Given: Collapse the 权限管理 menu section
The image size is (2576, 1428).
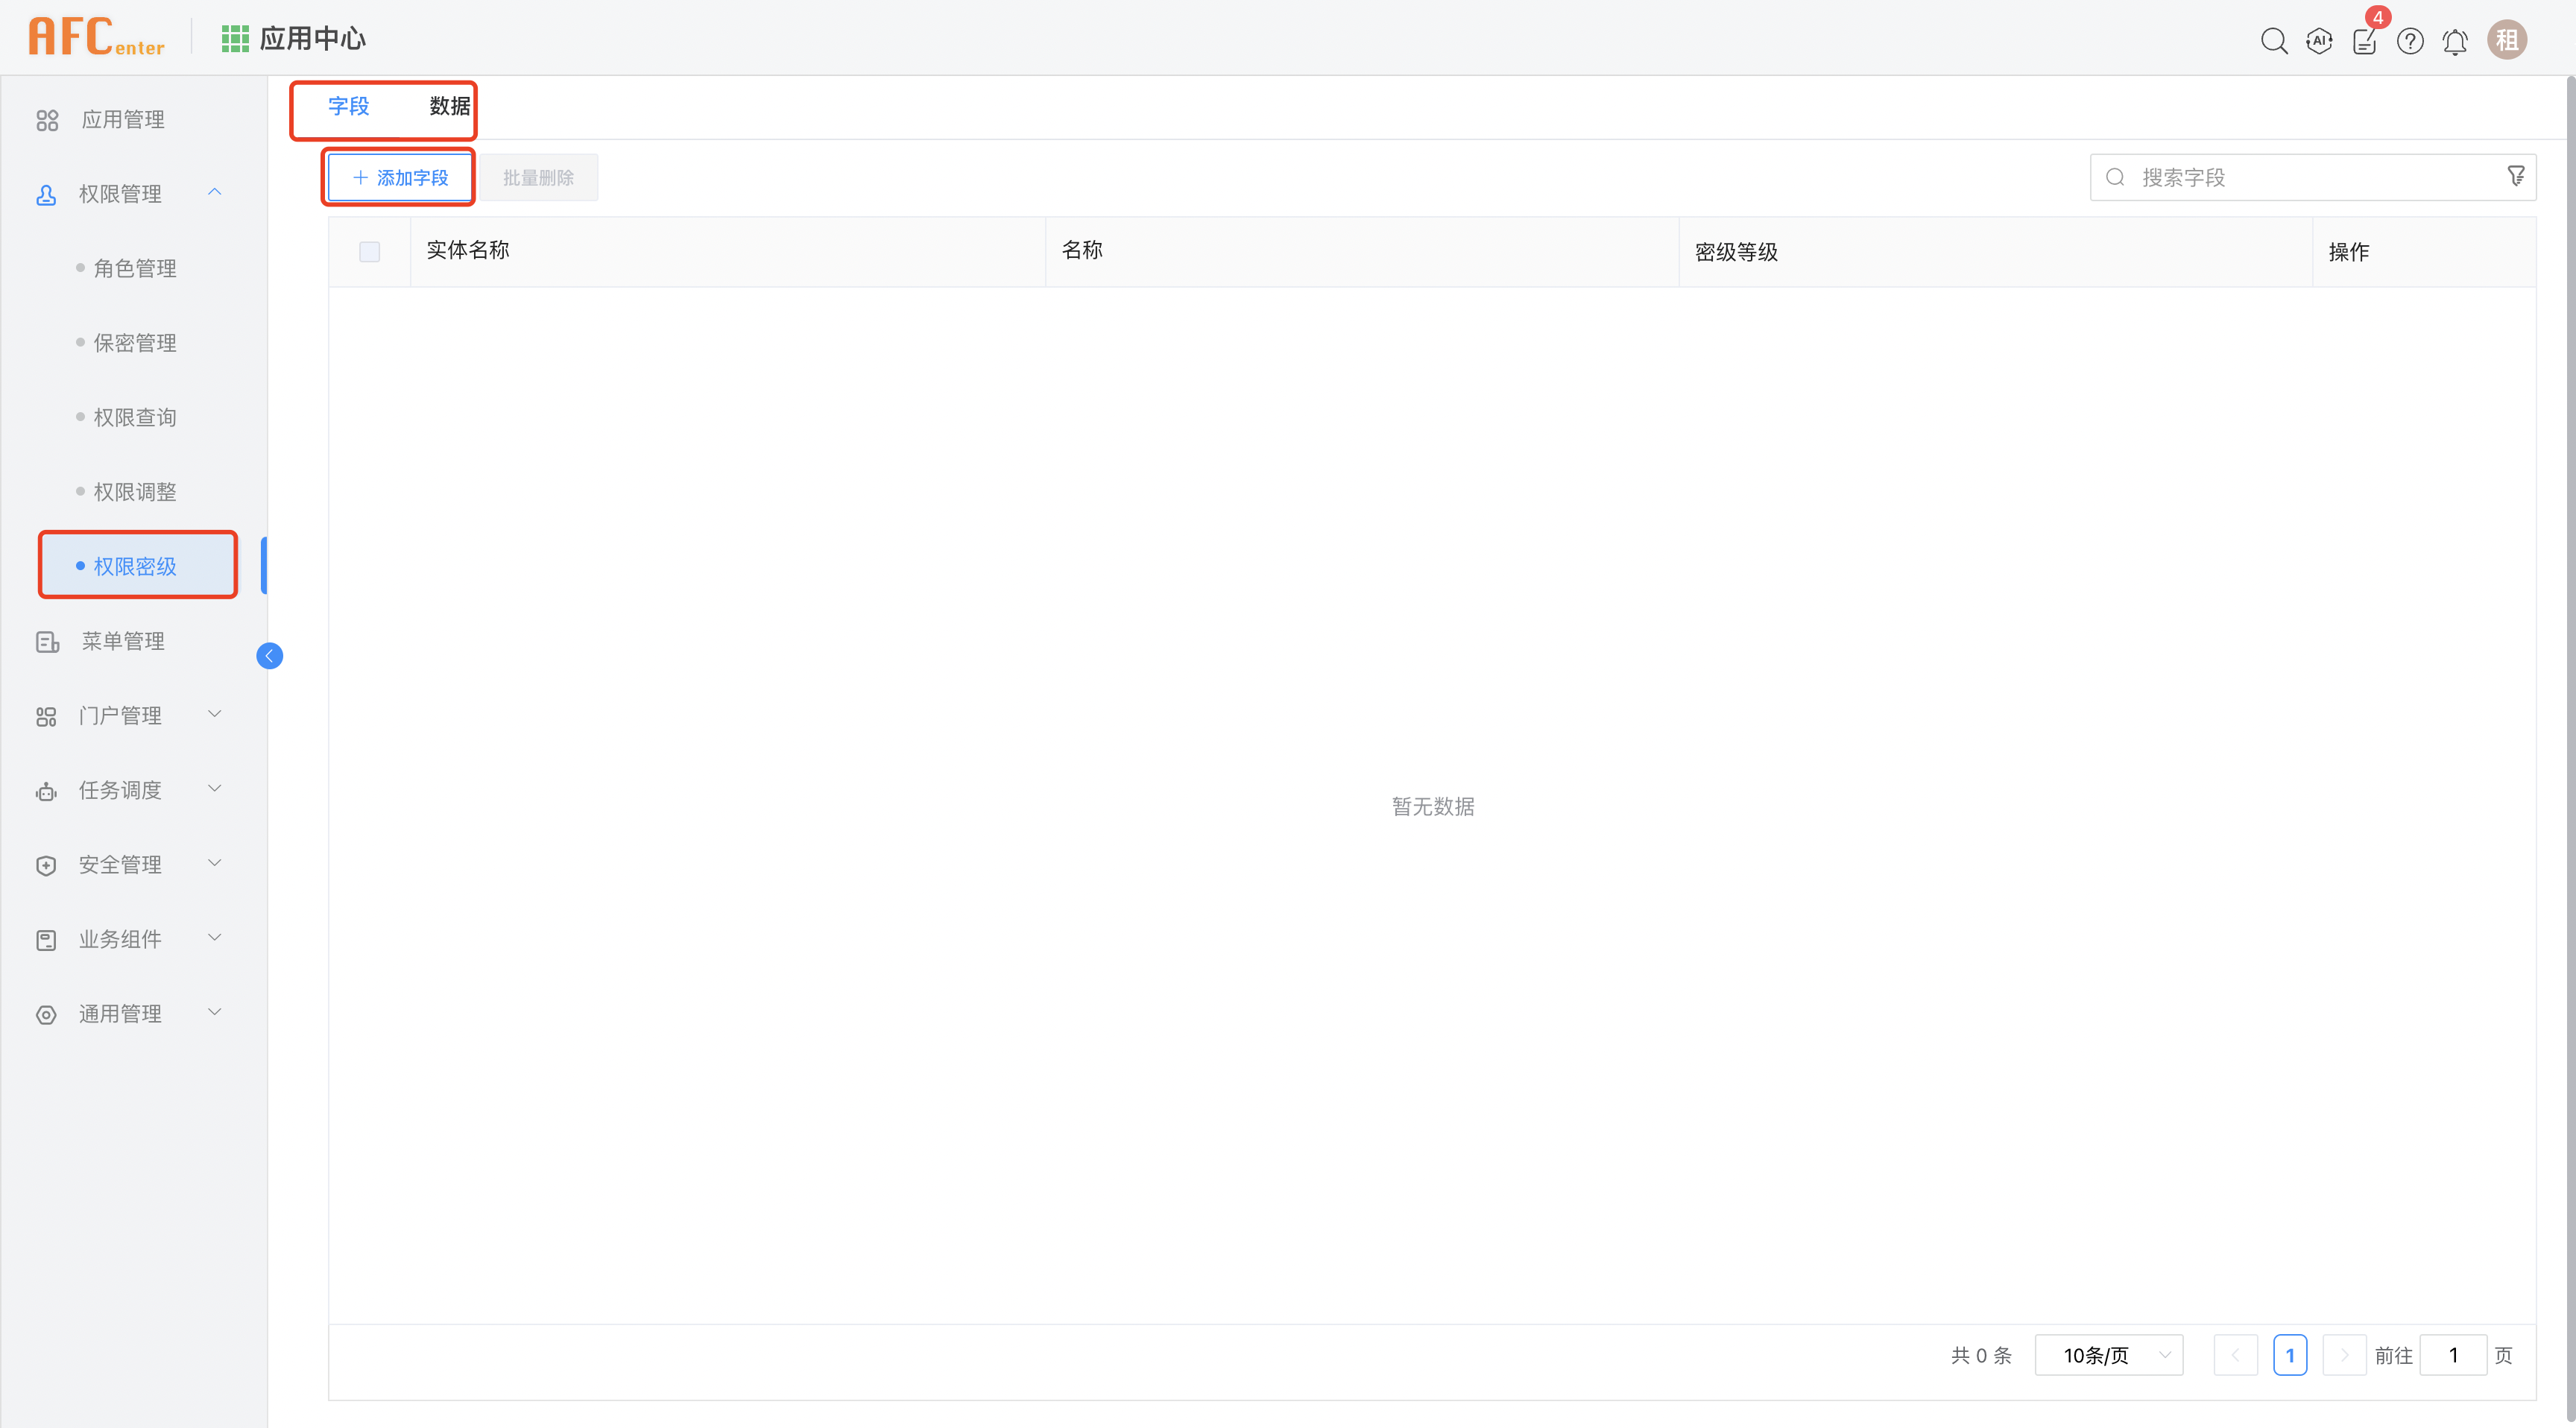Looking at the screenshot, I should (214, 192).
